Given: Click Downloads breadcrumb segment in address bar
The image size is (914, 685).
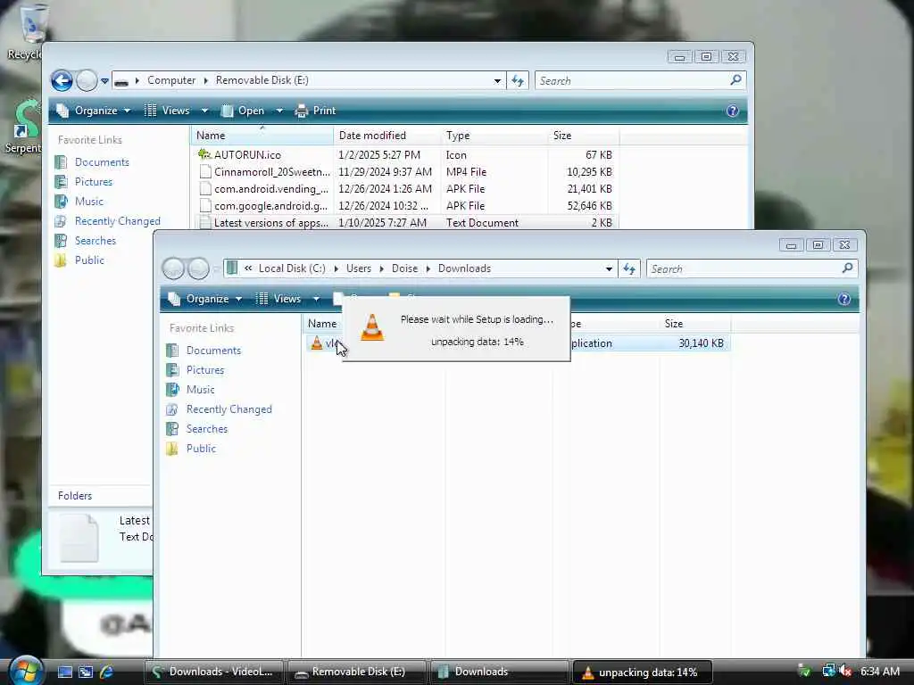Looking at the screenshot, I should (464, 268).
